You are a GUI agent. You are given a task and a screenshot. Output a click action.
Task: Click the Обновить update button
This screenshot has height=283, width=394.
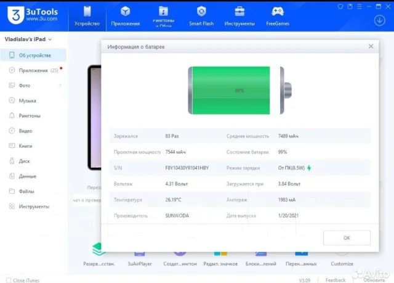click(374, 280)
